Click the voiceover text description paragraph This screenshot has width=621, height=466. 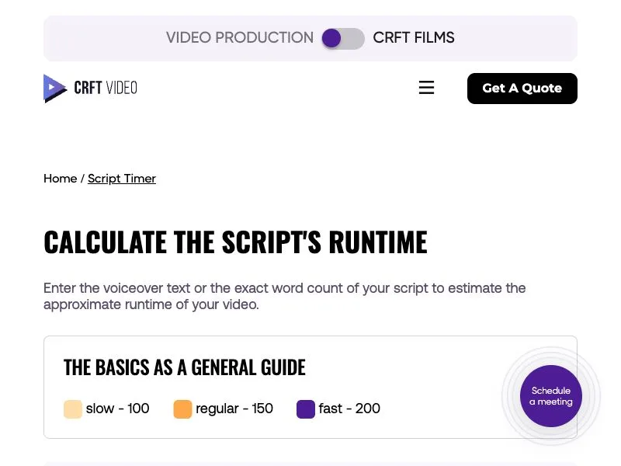point(284,297)
